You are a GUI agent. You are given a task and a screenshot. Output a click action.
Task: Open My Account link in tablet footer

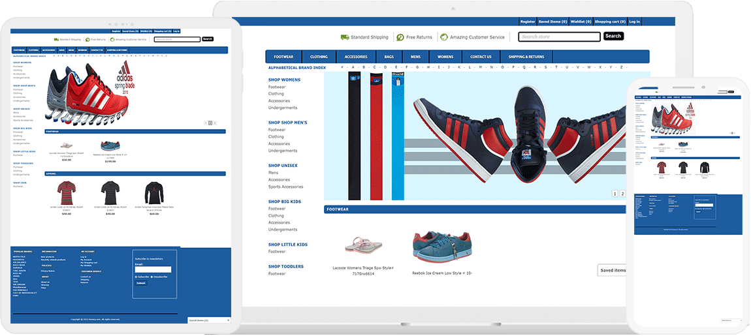pos(86,260)
